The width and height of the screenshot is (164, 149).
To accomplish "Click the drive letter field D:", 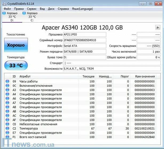I will tap(85, 57).
